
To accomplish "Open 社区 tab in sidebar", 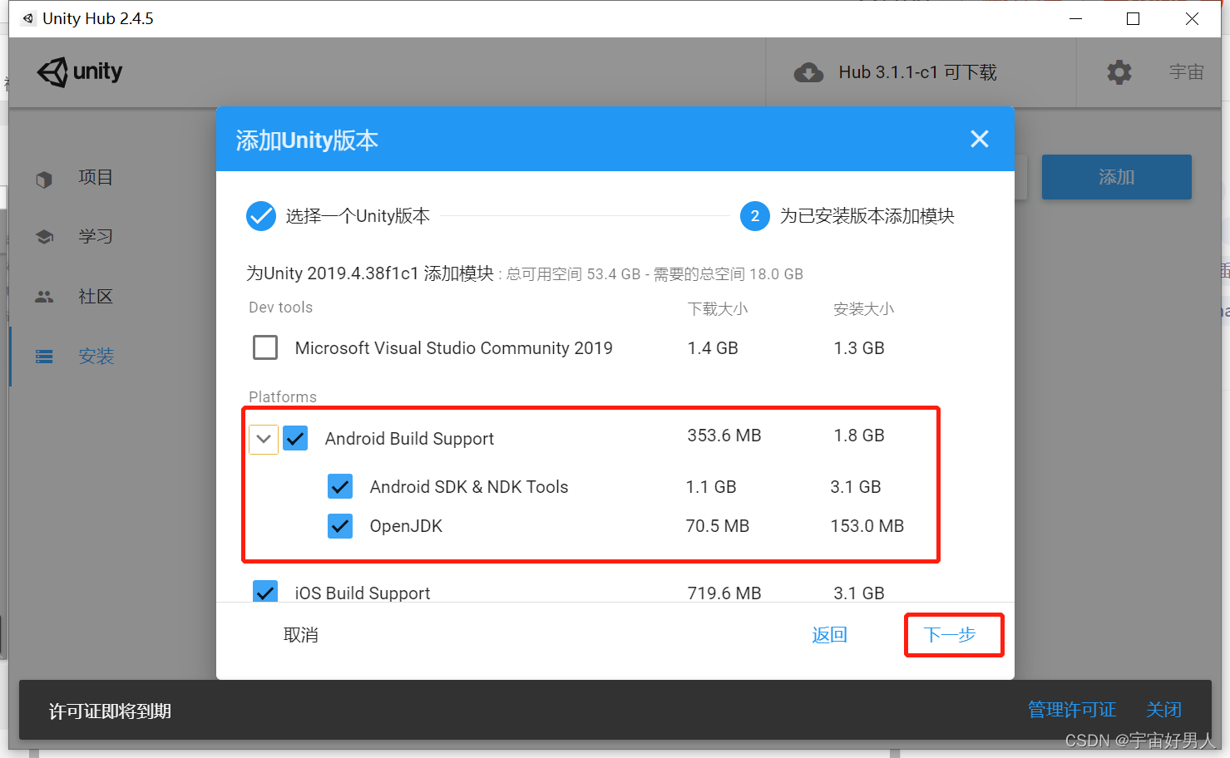I will 96,296.
